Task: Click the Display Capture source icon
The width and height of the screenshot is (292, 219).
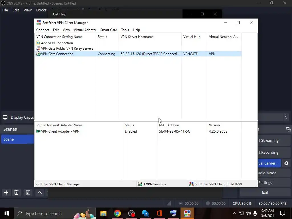Action: coord(5,117)
